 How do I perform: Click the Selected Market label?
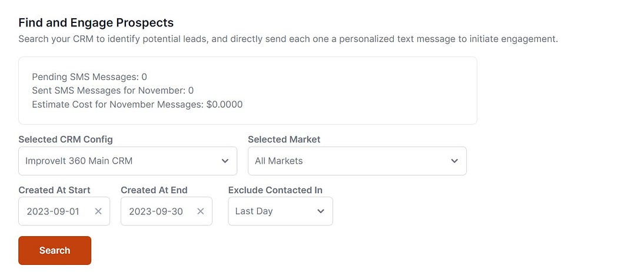pyautogui.click(x=284, y=140)
